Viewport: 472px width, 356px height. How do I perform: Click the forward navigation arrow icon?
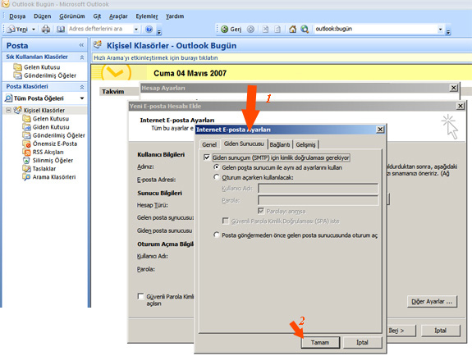(x=250, y=30)
